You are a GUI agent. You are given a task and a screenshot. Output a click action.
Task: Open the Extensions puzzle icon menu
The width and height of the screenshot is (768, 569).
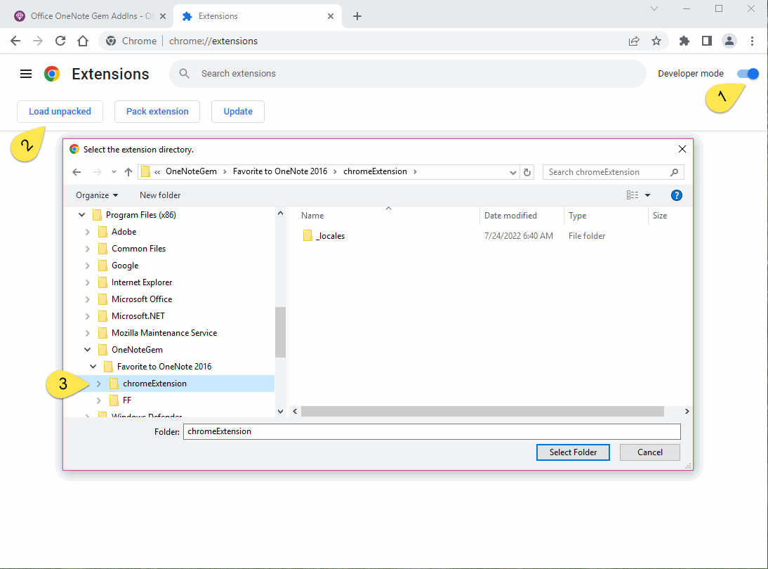click(684, 41)
